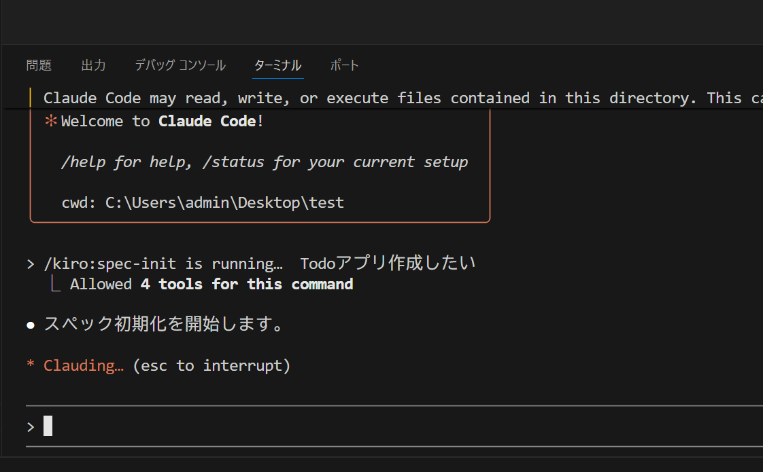Click the Allowed 4 tools branch connector
The image size is (763, 472).
tap(54, 282)
